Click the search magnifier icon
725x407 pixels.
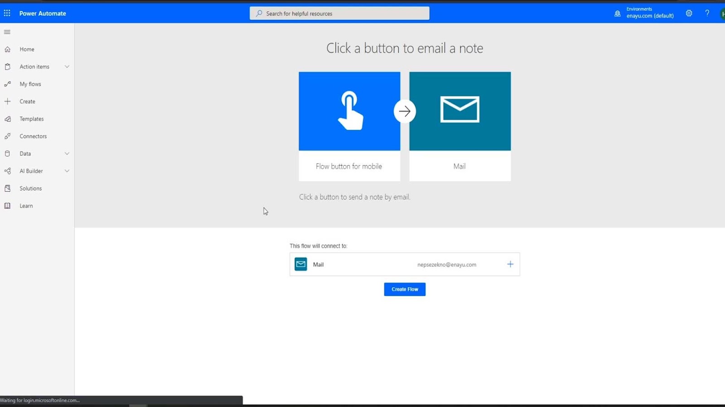[x=259, y=14]
